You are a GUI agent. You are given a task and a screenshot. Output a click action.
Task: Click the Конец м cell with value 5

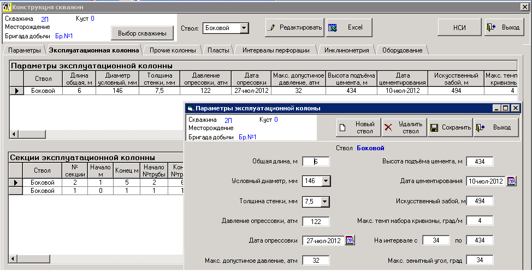click(127, 182)
